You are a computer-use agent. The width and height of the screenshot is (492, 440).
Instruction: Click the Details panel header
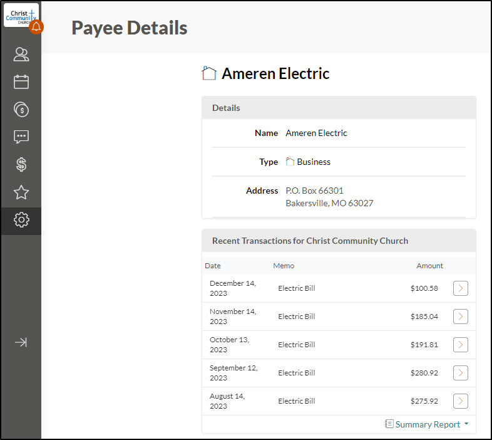(339, 108)
